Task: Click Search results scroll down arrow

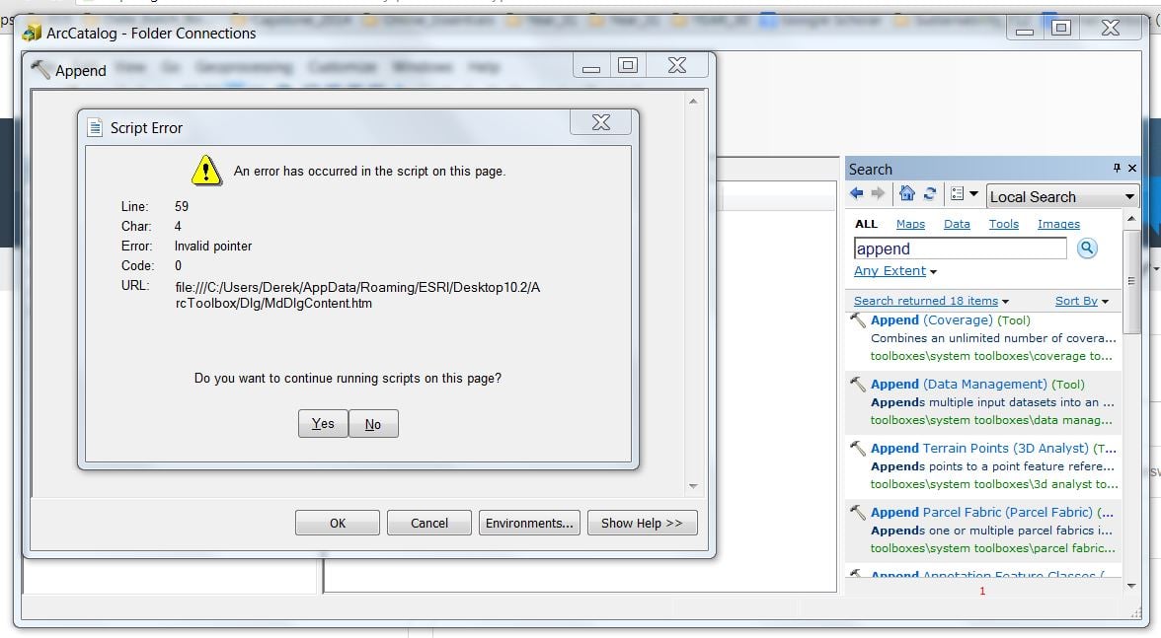Action: click(1130, 587)
